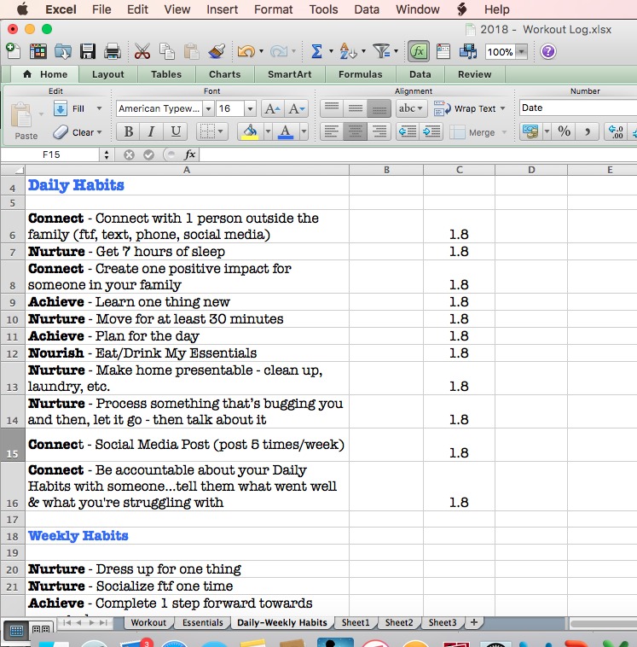The width and height of the screenshot is (637, 647).
Task: Toggle Bold formatting
Action: click(x=128, y=131)
